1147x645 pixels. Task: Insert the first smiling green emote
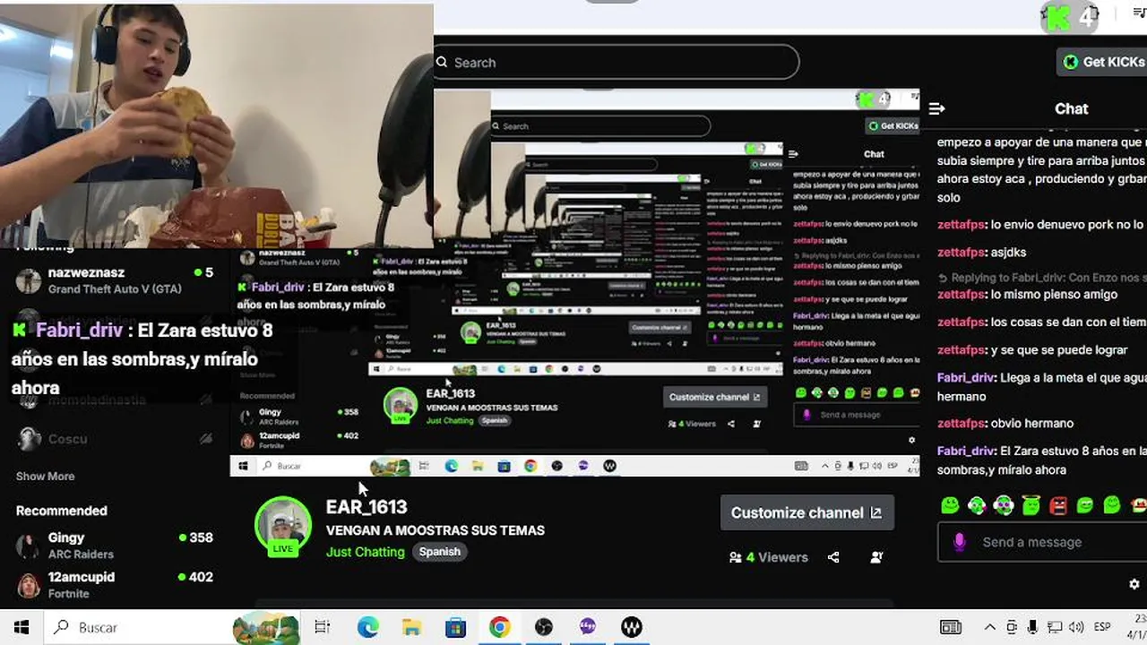coord(950,505)
